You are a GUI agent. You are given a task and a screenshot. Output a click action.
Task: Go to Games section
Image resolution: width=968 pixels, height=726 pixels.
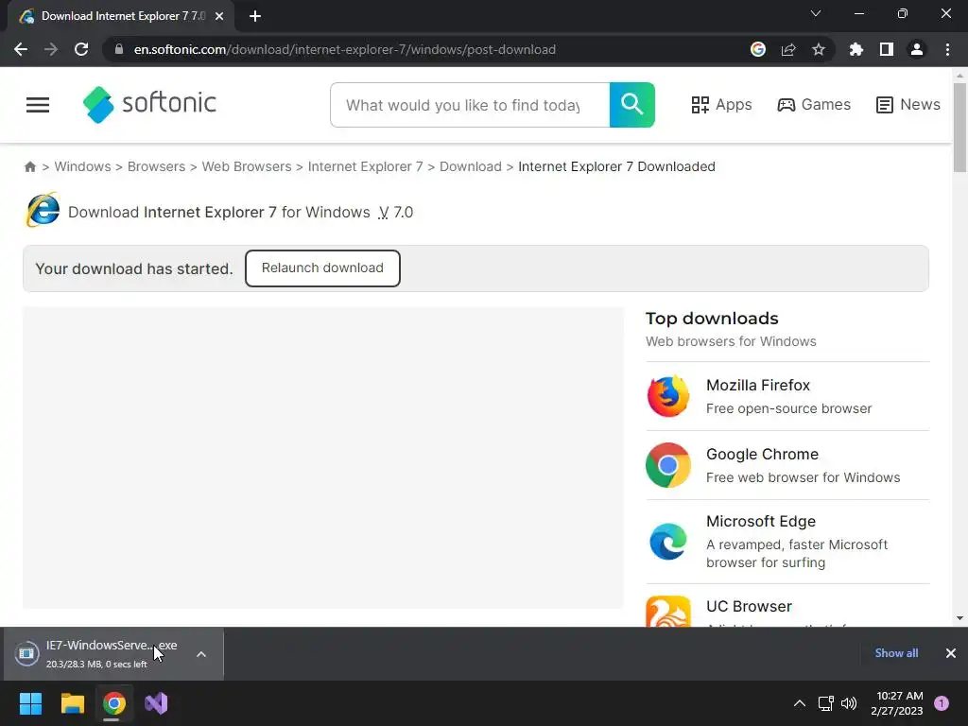tap(814, 105)
